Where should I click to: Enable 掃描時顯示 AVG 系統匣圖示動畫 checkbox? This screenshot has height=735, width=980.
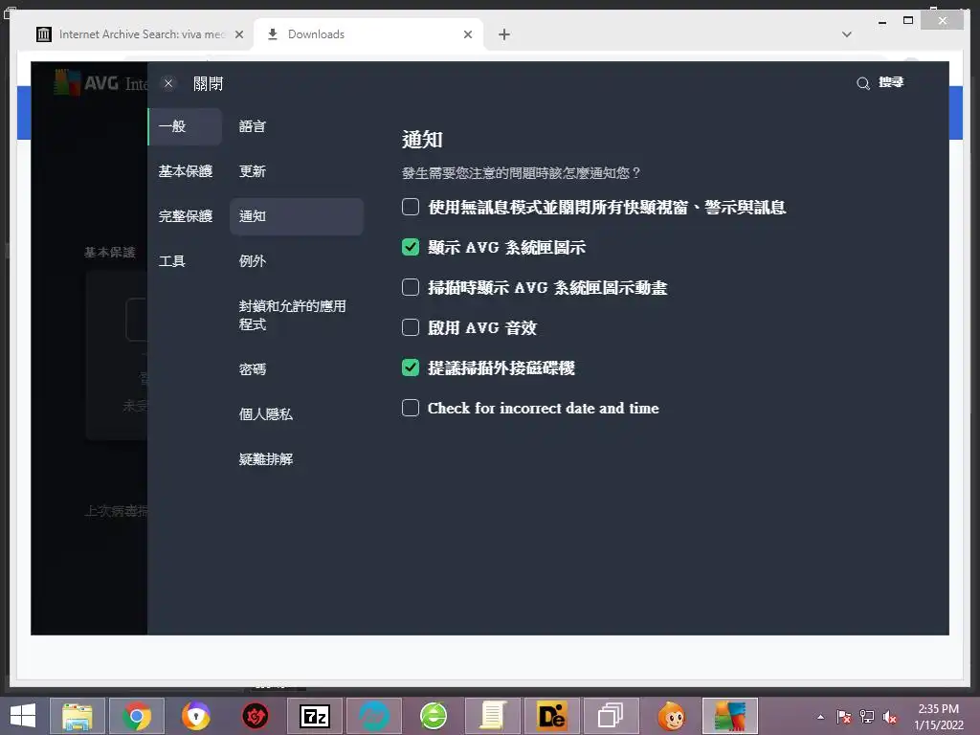(411, 287)
